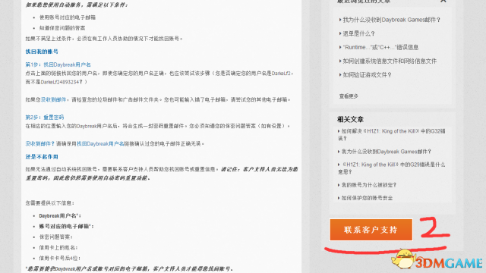This screenshot has width=486, height=273.
Task: Click the 还是不起作用 heading
Action: coord(42,157)
